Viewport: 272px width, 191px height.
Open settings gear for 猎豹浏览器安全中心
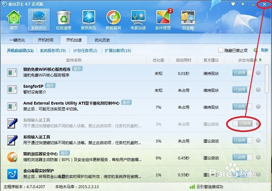(x=258, y=157)
